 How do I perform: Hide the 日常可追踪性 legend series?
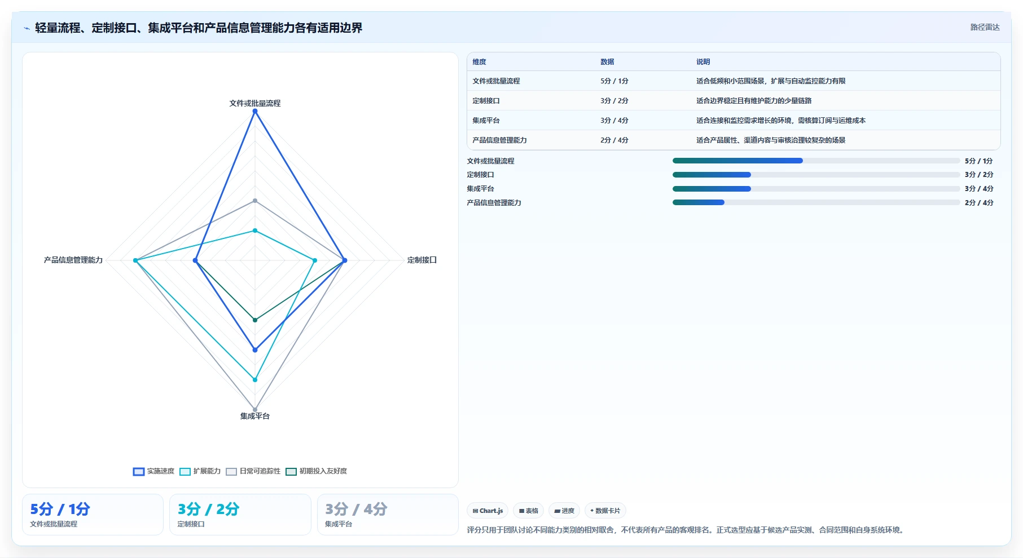pyautogui.click(x=253, y=471)
